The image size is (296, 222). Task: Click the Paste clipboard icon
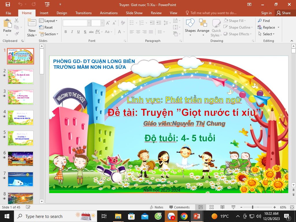coord(7,24)
